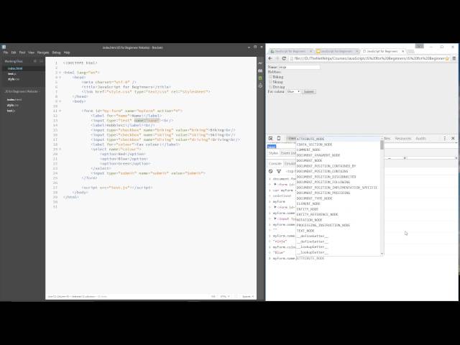The image size is (460, 345).
Task: Choose COMMENT_NODE from autocomplete list
Action: (x=308, y=149)
